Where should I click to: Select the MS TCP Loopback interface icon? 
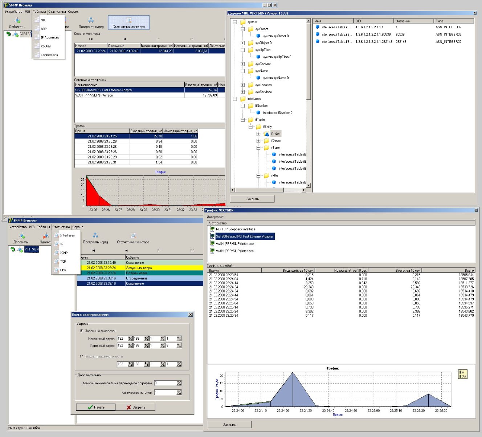tap(212, 229)
